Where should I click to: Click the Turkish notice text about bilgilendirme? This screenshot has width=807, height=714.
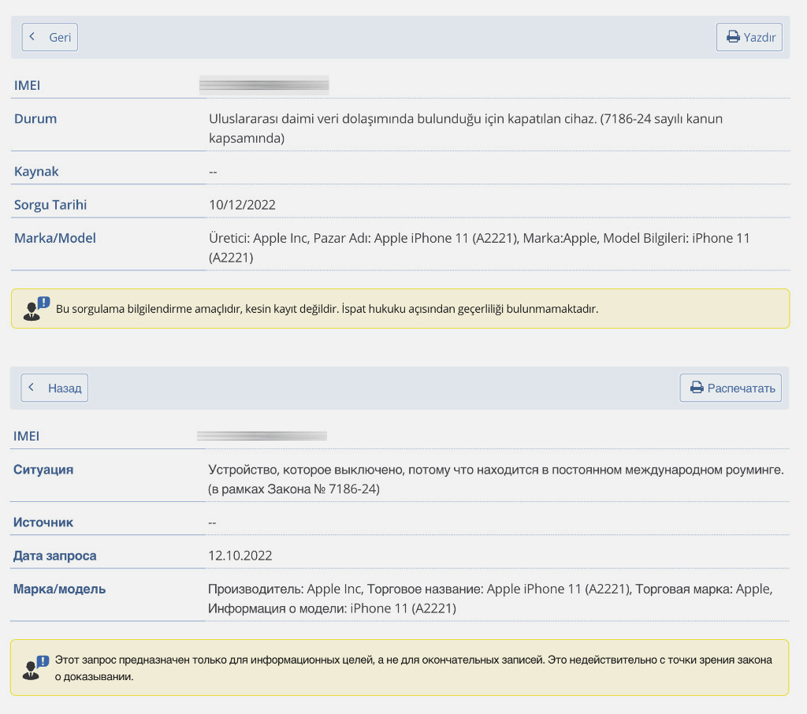[x=327, y=309]
